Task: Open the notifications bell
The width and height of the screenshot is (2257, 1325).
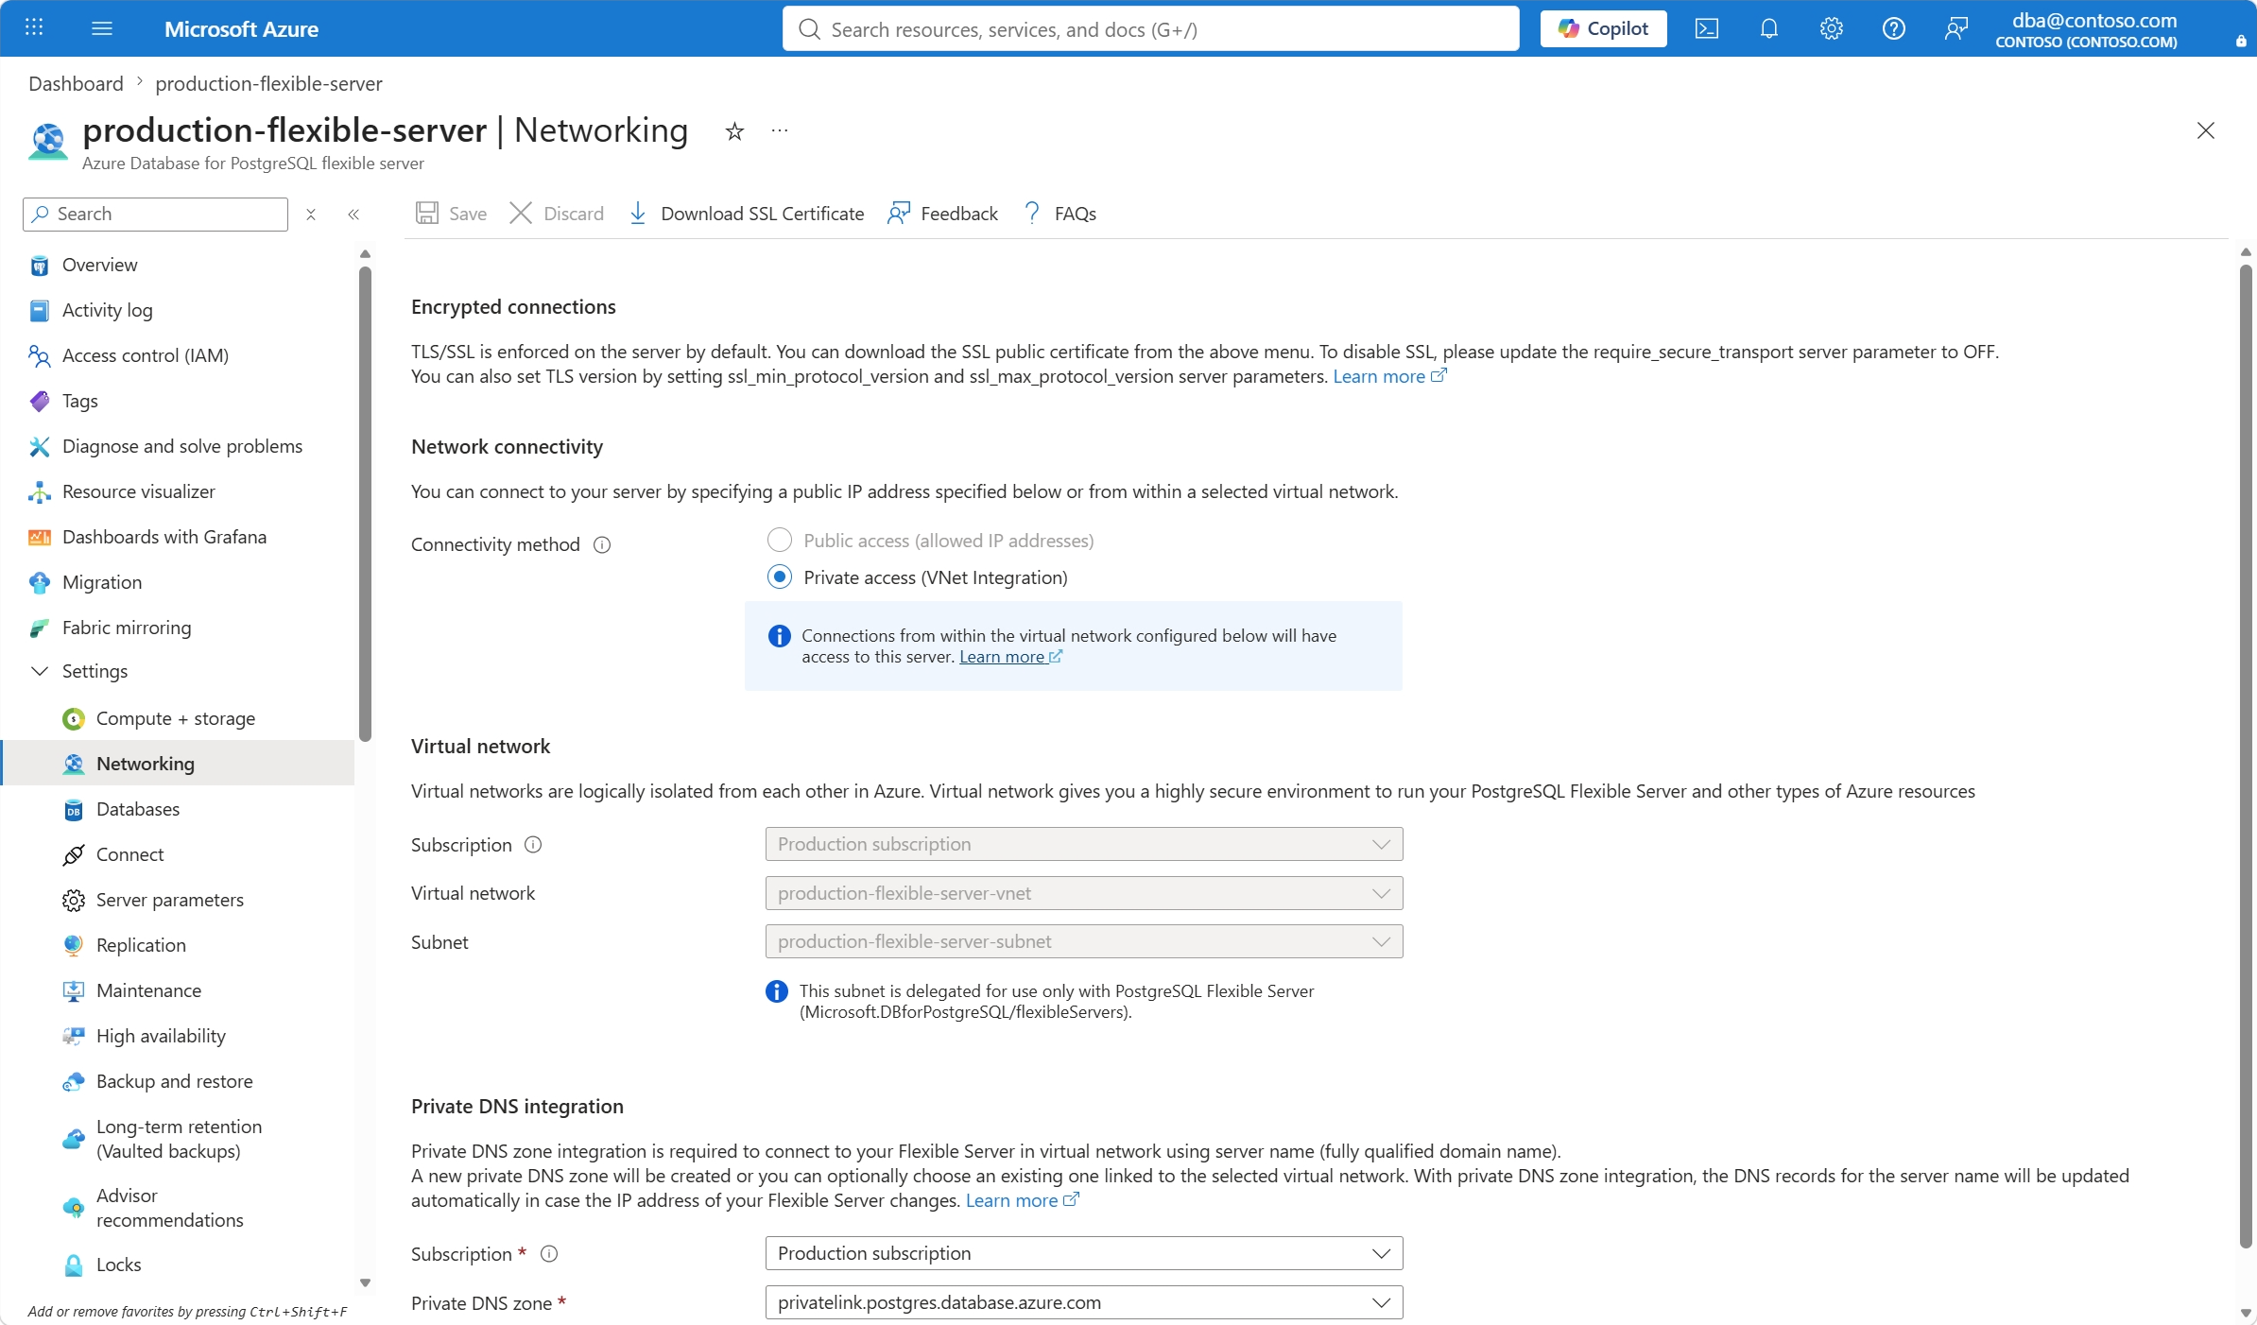Action: [1768, 29]
